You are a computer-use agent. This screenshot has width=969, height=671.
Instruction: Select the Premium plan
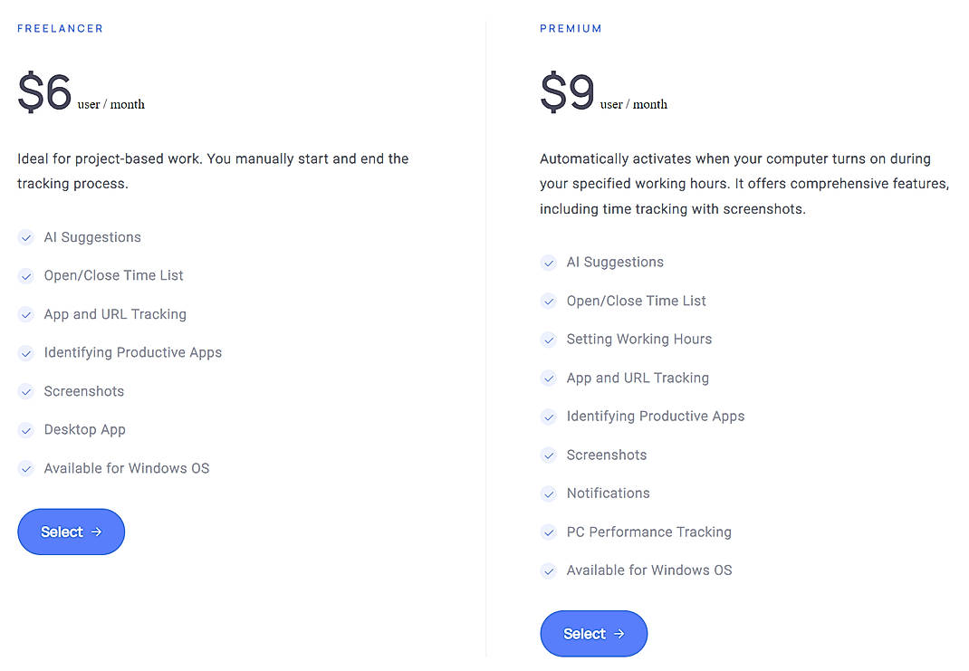pos(593,634)
